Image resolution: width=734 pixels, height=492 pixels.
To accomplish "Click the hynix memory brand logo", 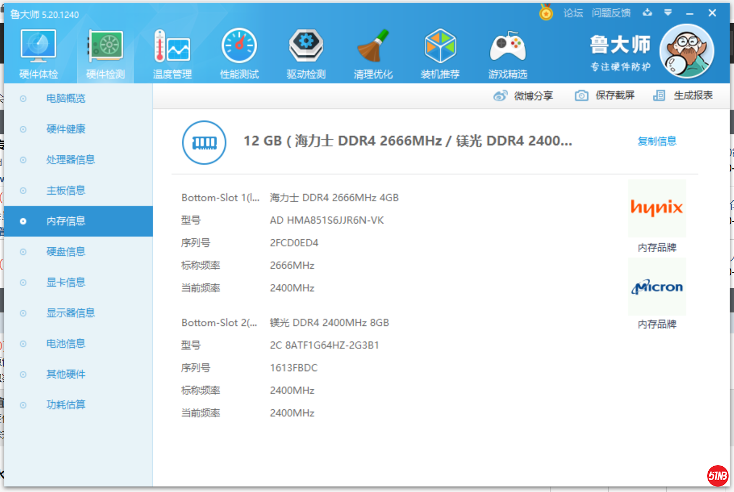I will pyautogui.click(x=657, y=208).
